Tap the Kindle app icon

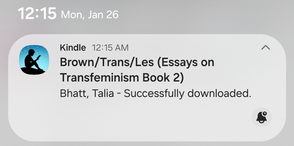(x=34, y=60)
